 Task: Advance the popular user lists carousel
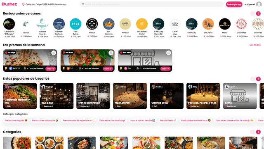click(x=258, y=79)
